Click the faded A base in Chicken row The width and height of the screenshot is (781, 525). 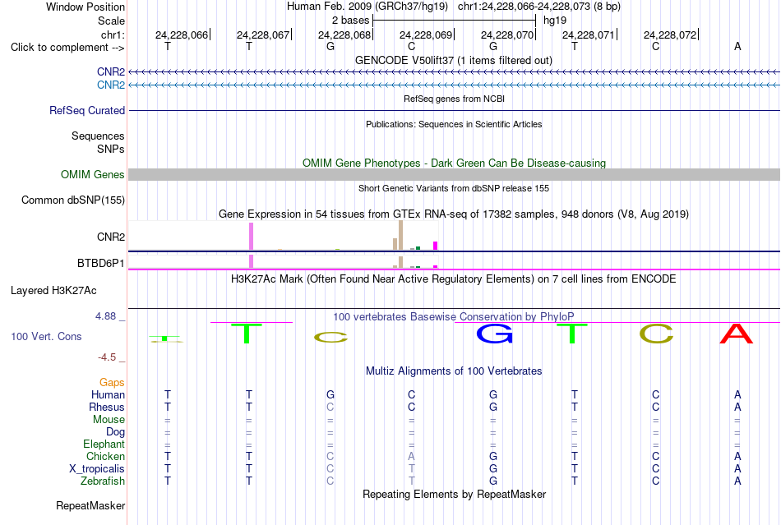pyautogui.click(x=411, y=456)
